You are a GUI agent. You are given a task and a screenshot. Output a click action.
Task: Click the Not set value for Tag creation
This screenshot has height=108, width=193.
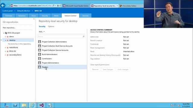point(126,59)
